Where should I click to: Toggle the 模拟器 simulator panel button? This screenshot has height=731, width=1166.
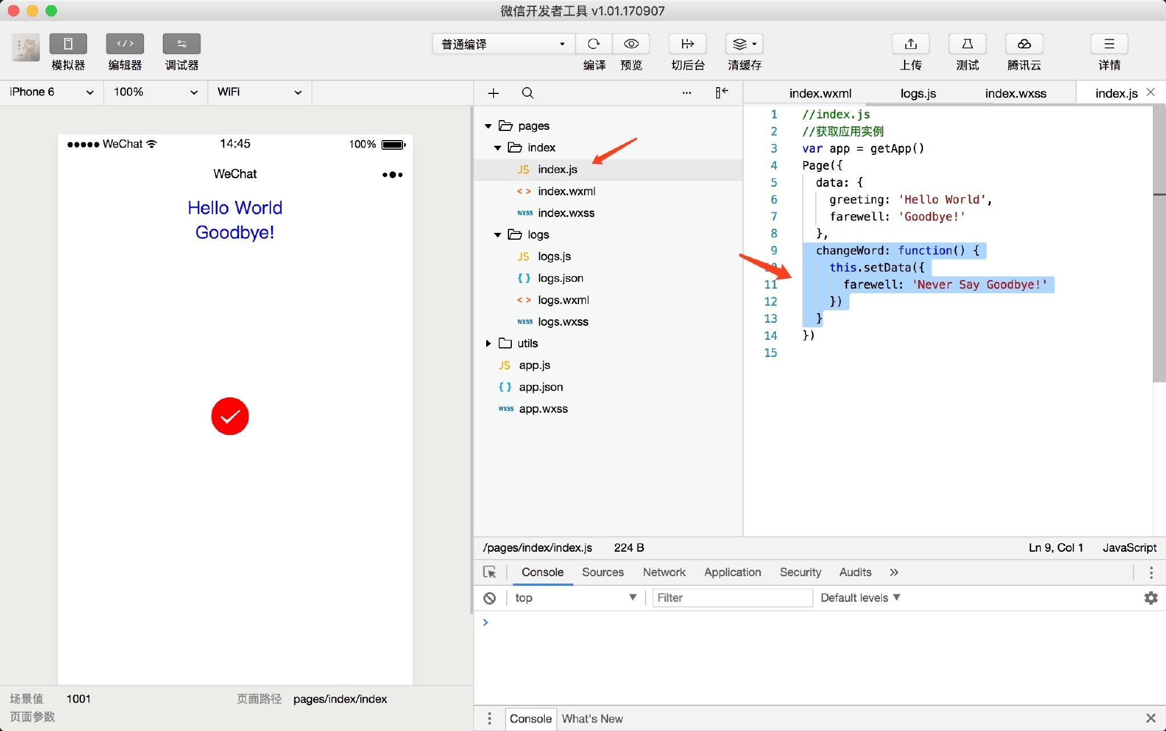point(68,44)
